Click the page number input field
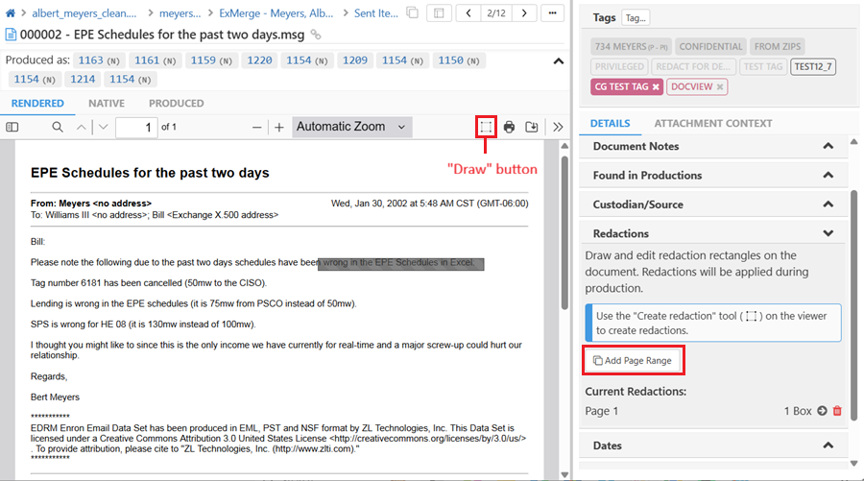The image size is (864, 481). (x=136, y=128)
